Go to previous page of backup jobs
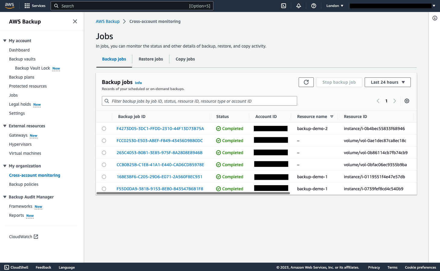 point(378,101)
